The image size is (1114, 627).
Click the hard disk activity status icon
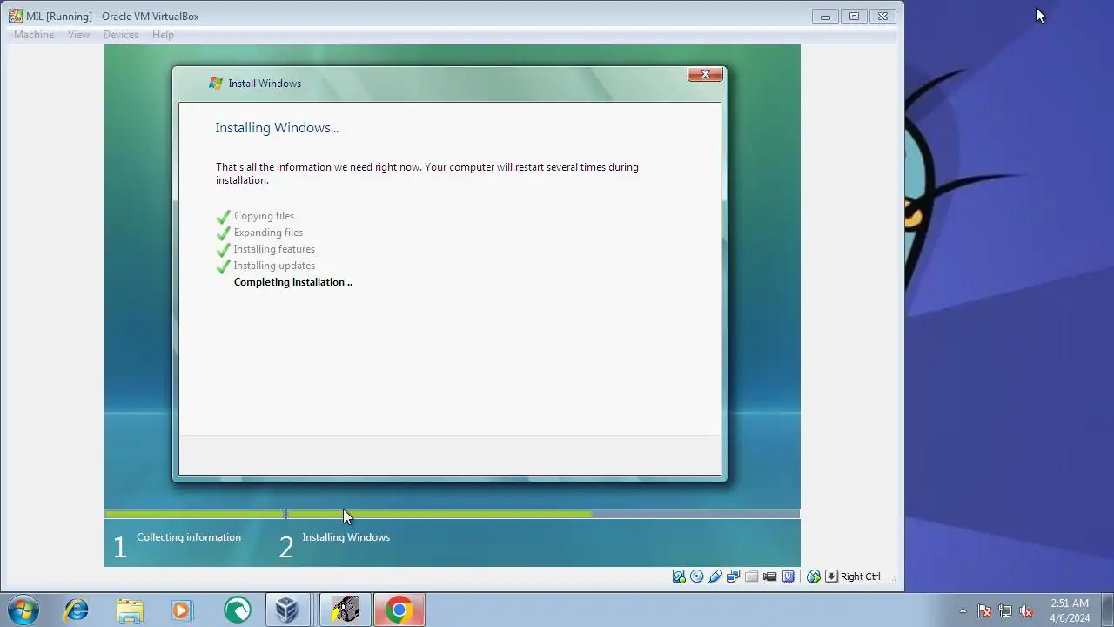tap(679, 576)
